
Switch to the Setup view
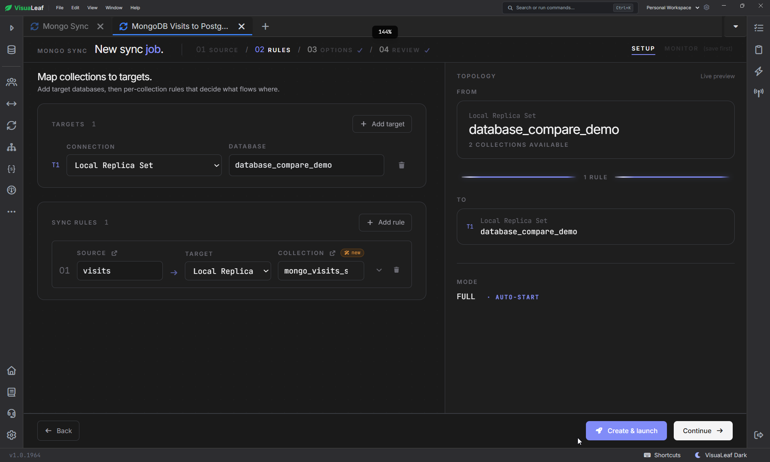click(x=643, y=49)
